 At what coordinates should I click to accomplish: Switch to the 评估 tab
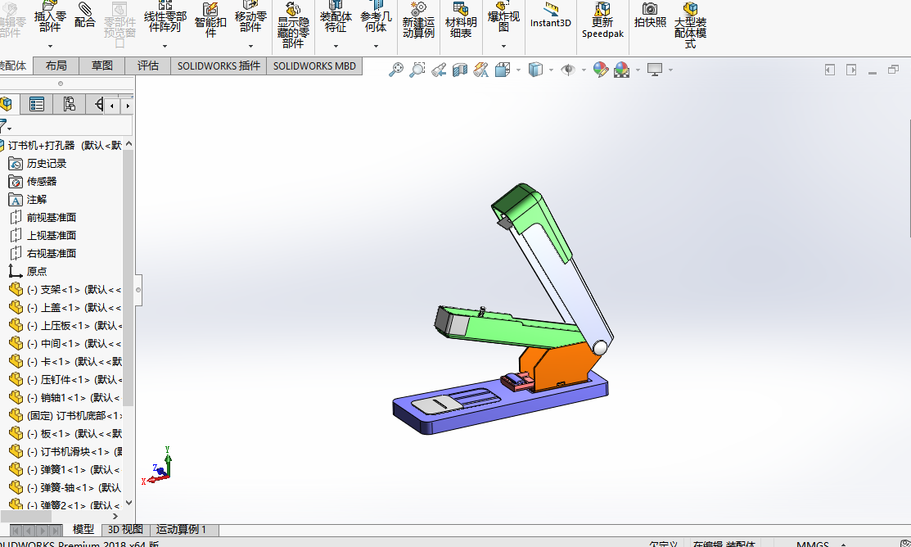point(147,66)
